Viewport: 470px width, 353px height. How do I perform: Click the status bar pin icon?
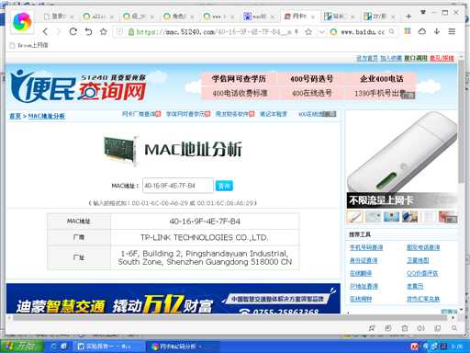point(372,328)
